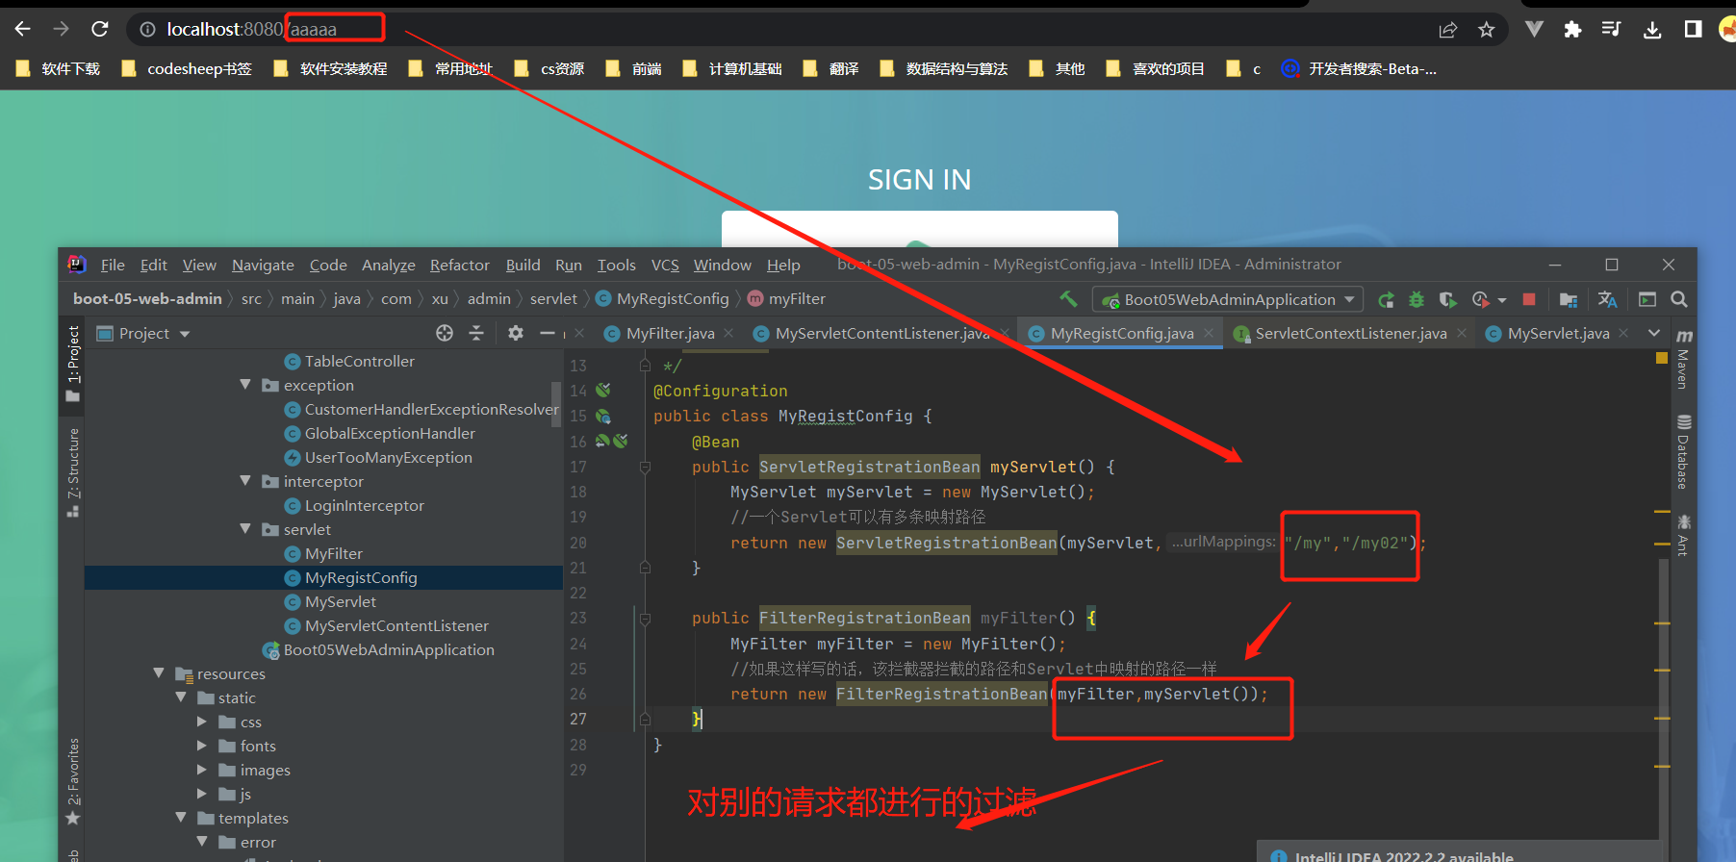Hide the Project tool window

click(x=547, y=333)
